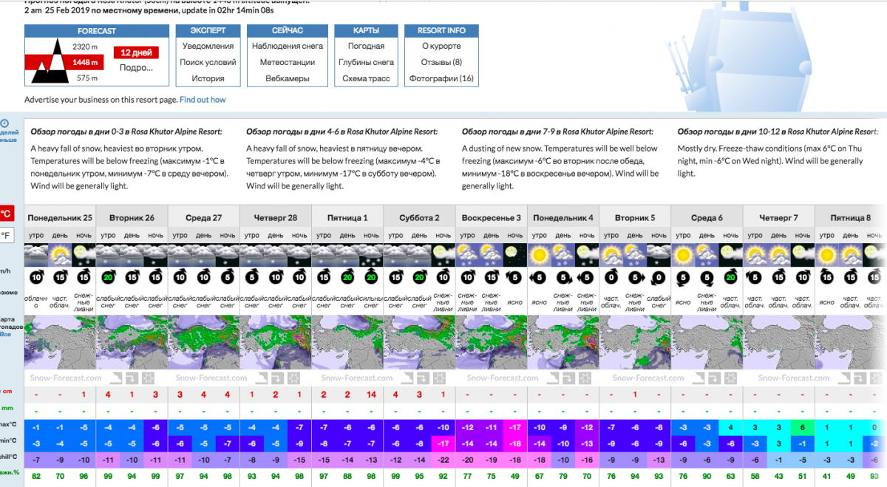Click snowflake icon beneath Tuesday 26 map
887x487 pixels.
point(148,378)
